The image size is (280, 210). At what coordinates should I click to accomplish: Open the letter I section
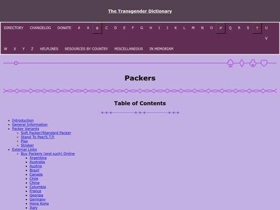click(x=159, y=28)
